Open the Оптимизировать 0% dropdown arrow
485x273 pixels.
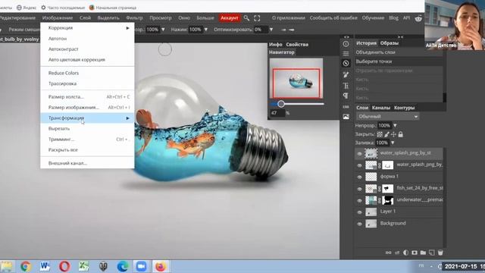[x=271, y=30]
